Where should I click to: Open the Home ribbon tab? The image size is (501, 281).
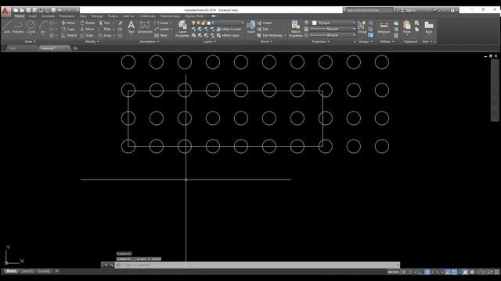[x=19, y=16]
